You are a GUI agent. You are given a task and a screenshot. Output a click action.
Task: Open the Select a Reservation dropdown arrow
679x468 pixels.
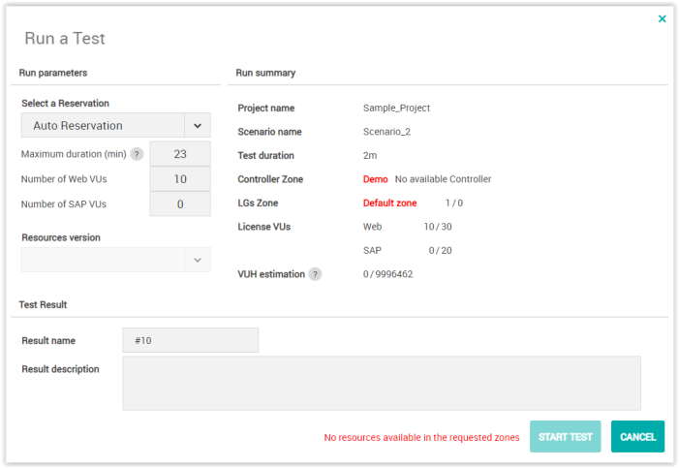pyautogui.click(x=197, y=126)
